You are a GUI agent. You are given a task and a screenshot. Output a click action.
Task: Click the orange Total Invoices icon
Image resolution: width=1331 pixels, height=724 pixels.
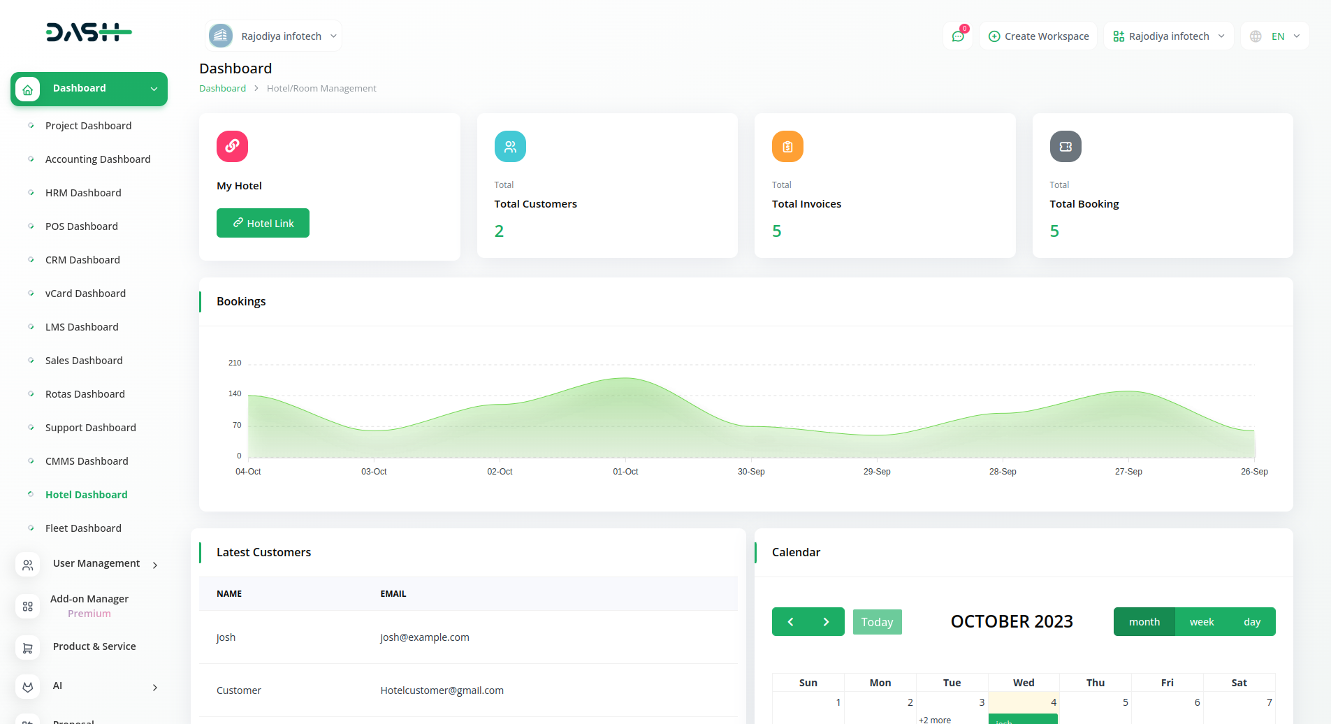787,146
